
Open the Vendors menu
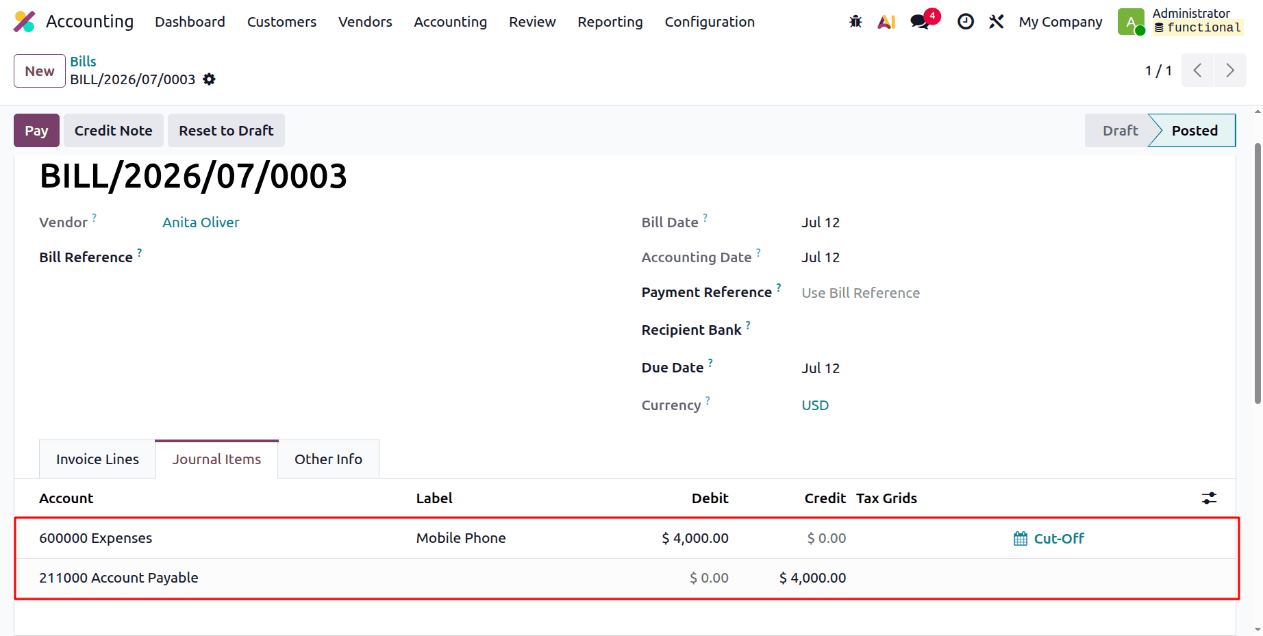coord(365,22)
